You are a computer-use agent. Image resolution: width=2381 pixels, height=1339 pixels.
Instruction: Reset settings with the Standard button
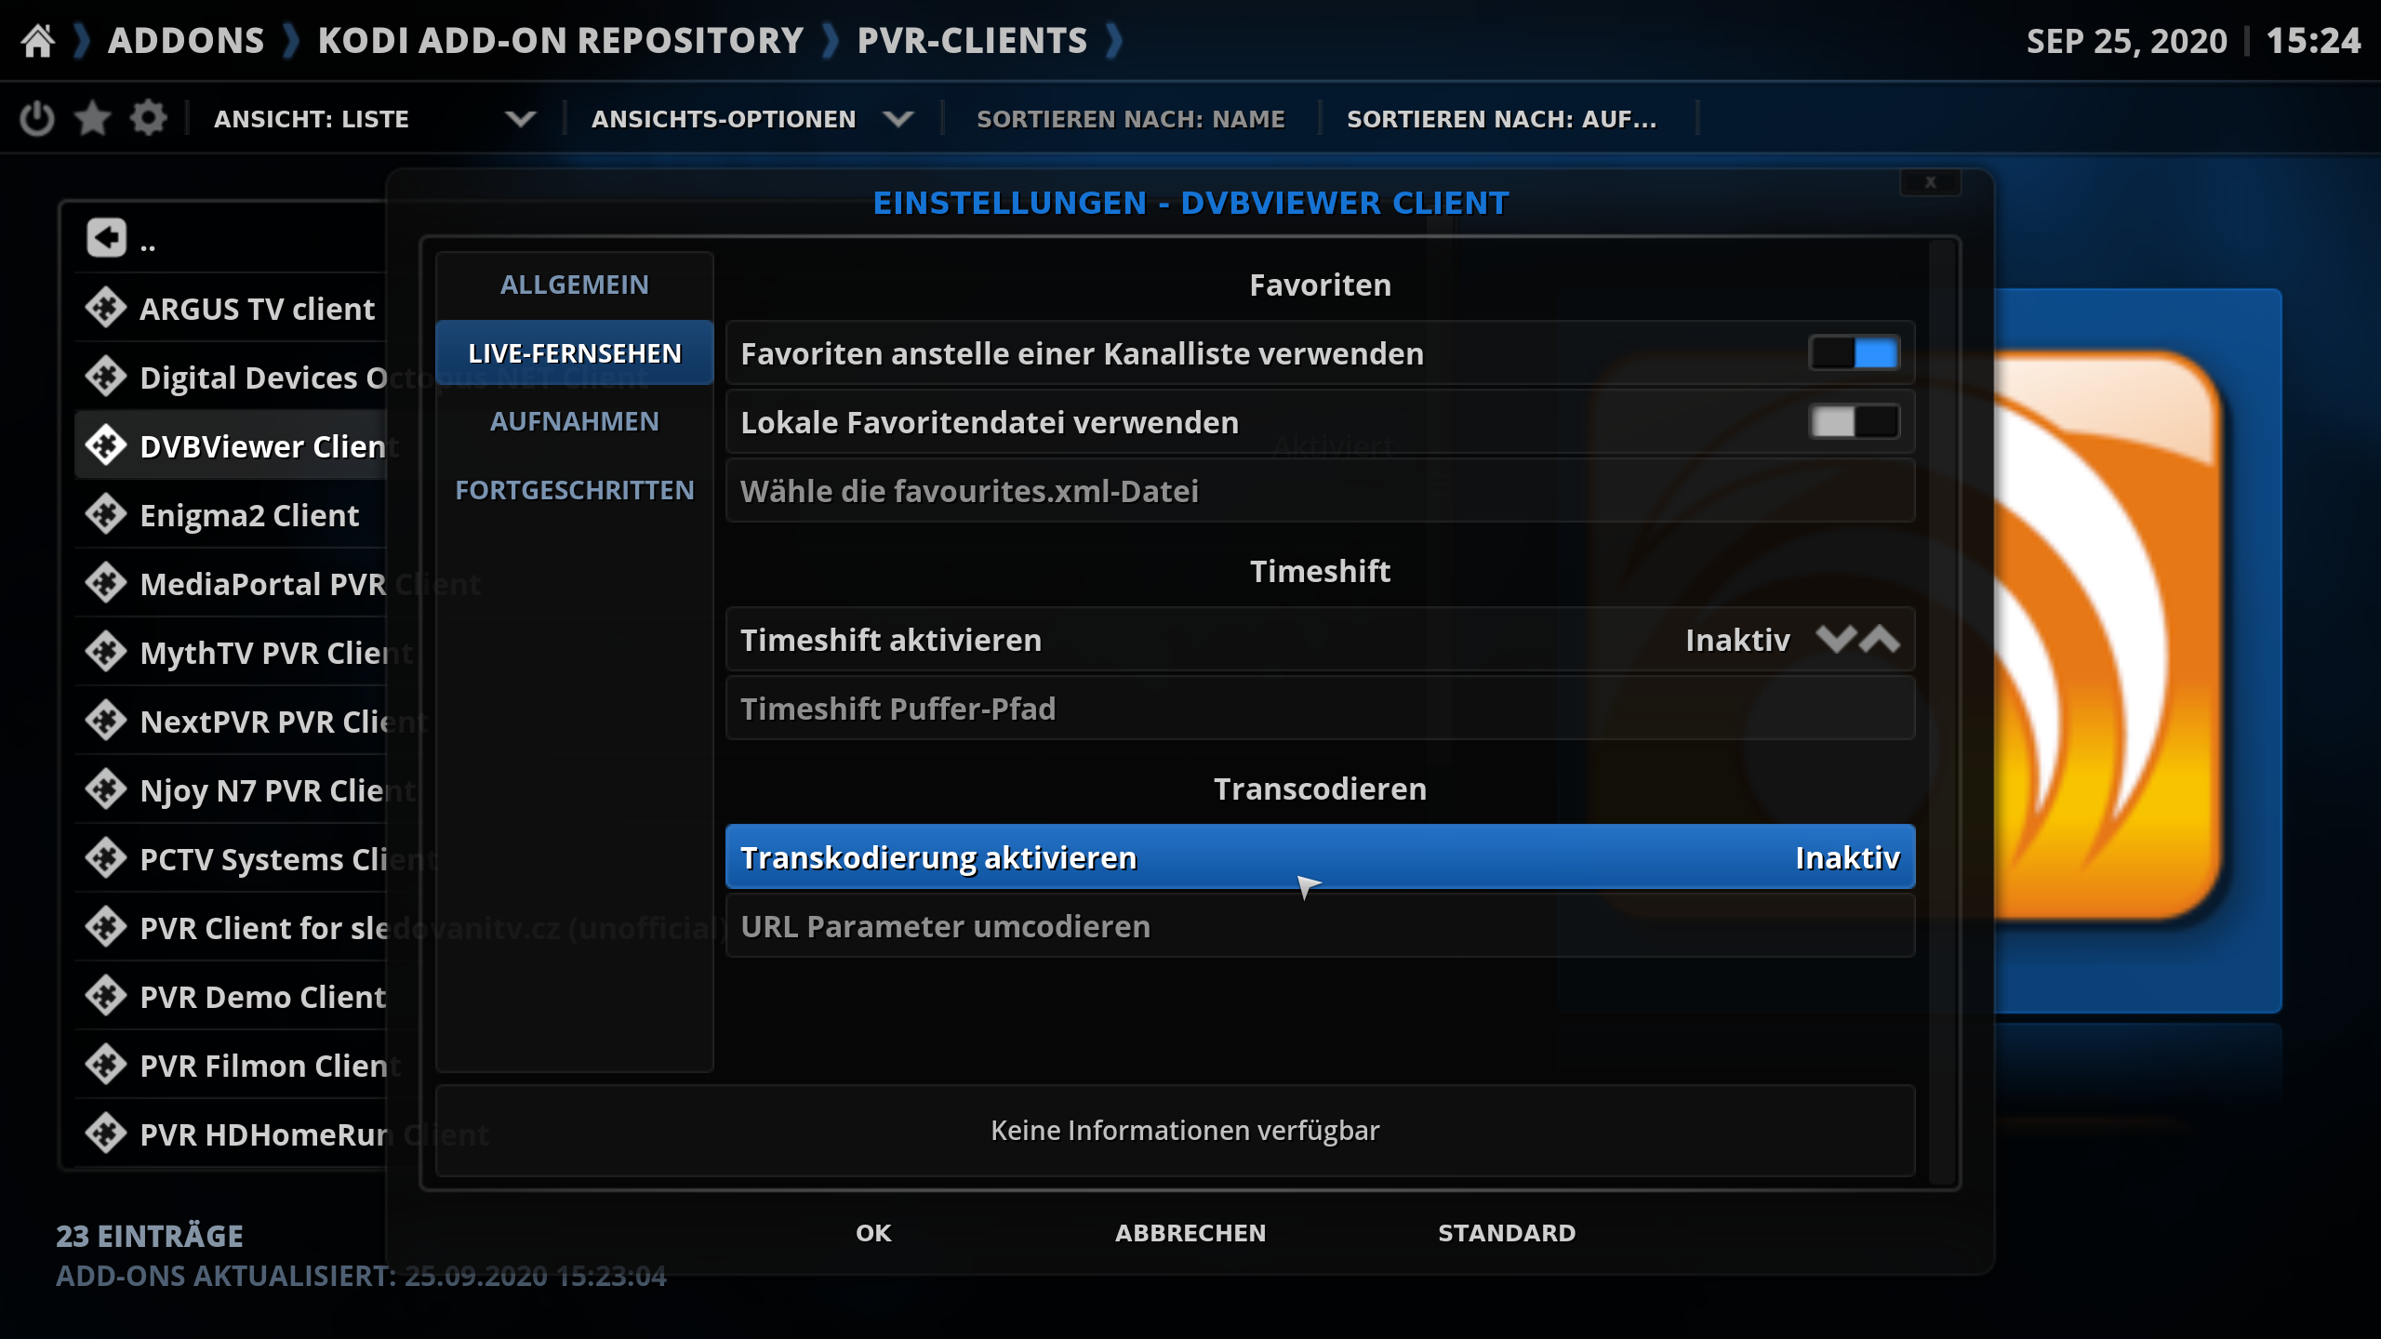point(1507,1233)
